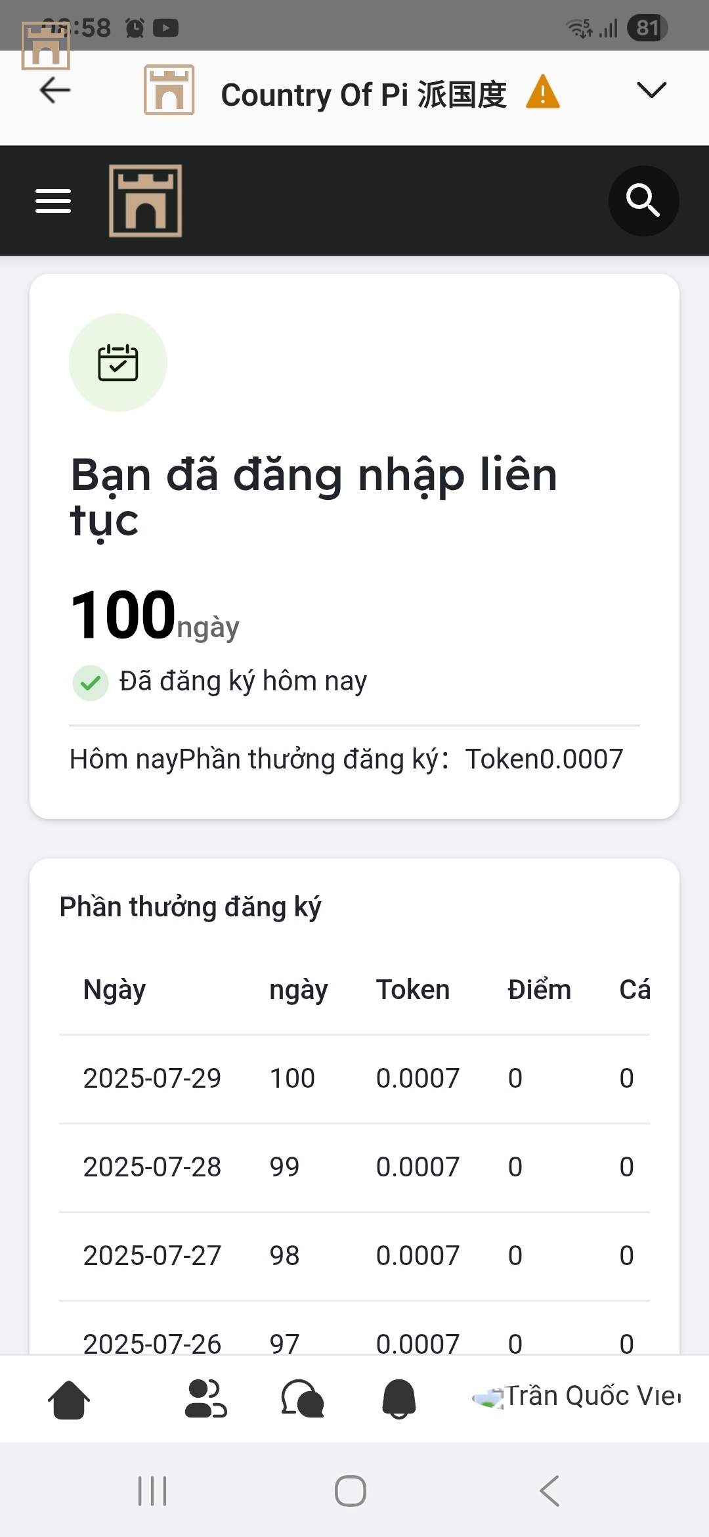Click the Country Of Pi app title
This screenshot has width=709, height=1537.
363,95
